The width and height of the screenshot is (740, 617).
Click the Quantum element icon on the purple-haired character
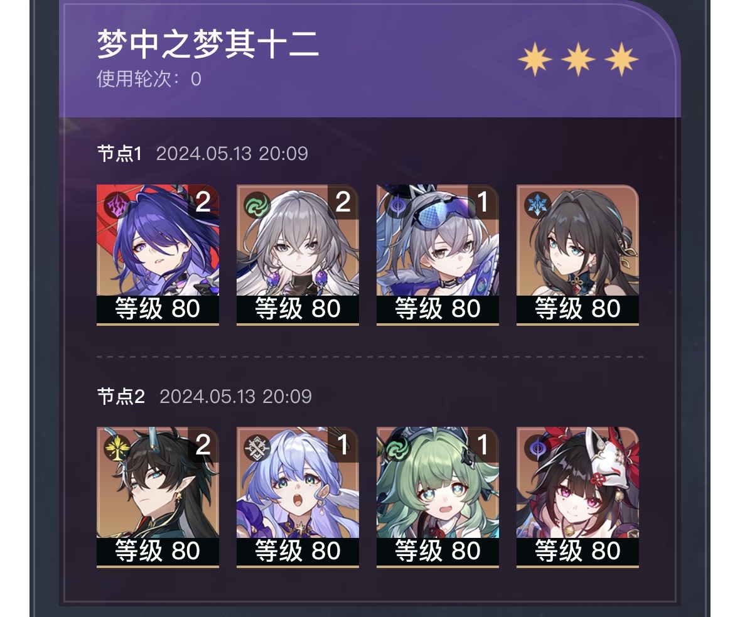116,205
